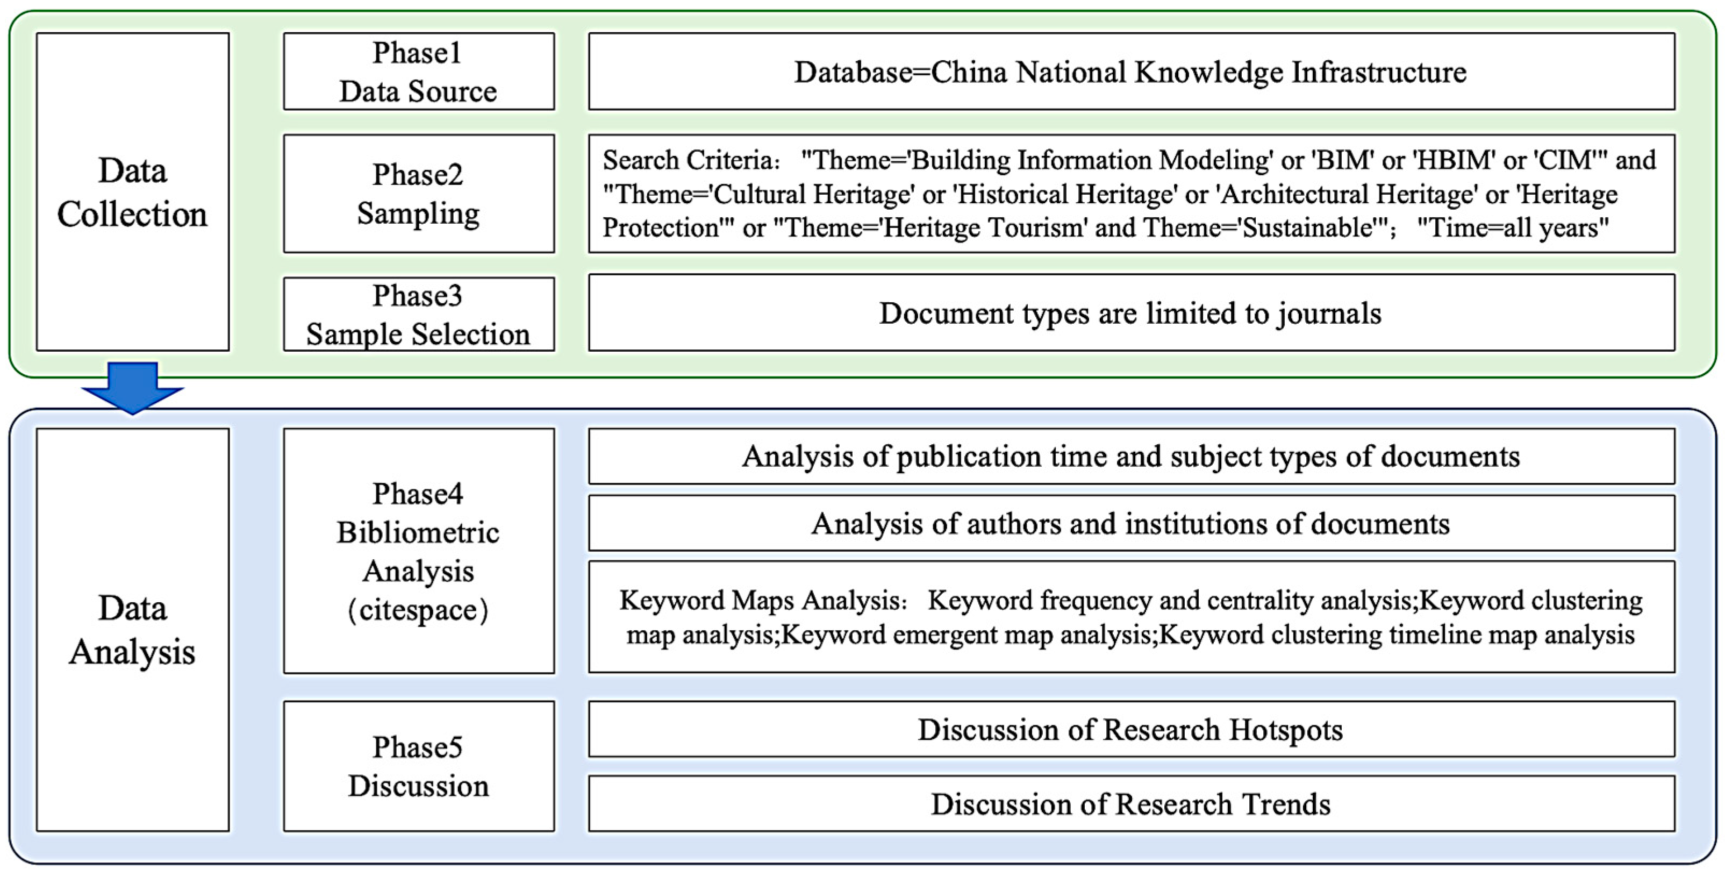Image resolution: width=1725 pixels, height=877 pixels.
Task: Click the word 'citespace' in Phase4
Action: [419, 610]
